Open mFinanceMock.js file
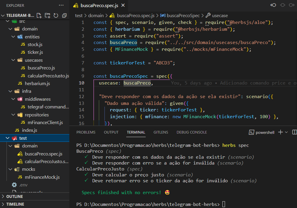This screenshot has height=208, width=297. (x=42, y=177)
